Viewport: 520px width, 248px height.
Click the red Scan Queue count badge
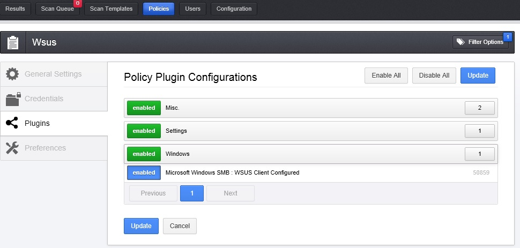click(x=77, y=3)
